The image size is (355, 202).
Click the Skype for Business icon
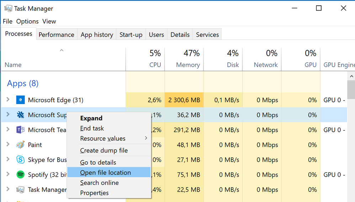coord(20,160)
